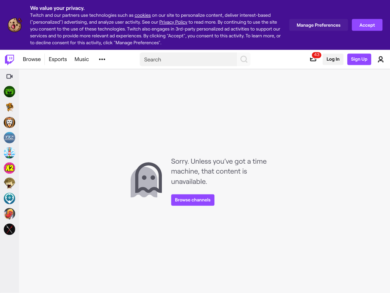Click the Sign Up button
390x293 pixels.
coord(359,59)
